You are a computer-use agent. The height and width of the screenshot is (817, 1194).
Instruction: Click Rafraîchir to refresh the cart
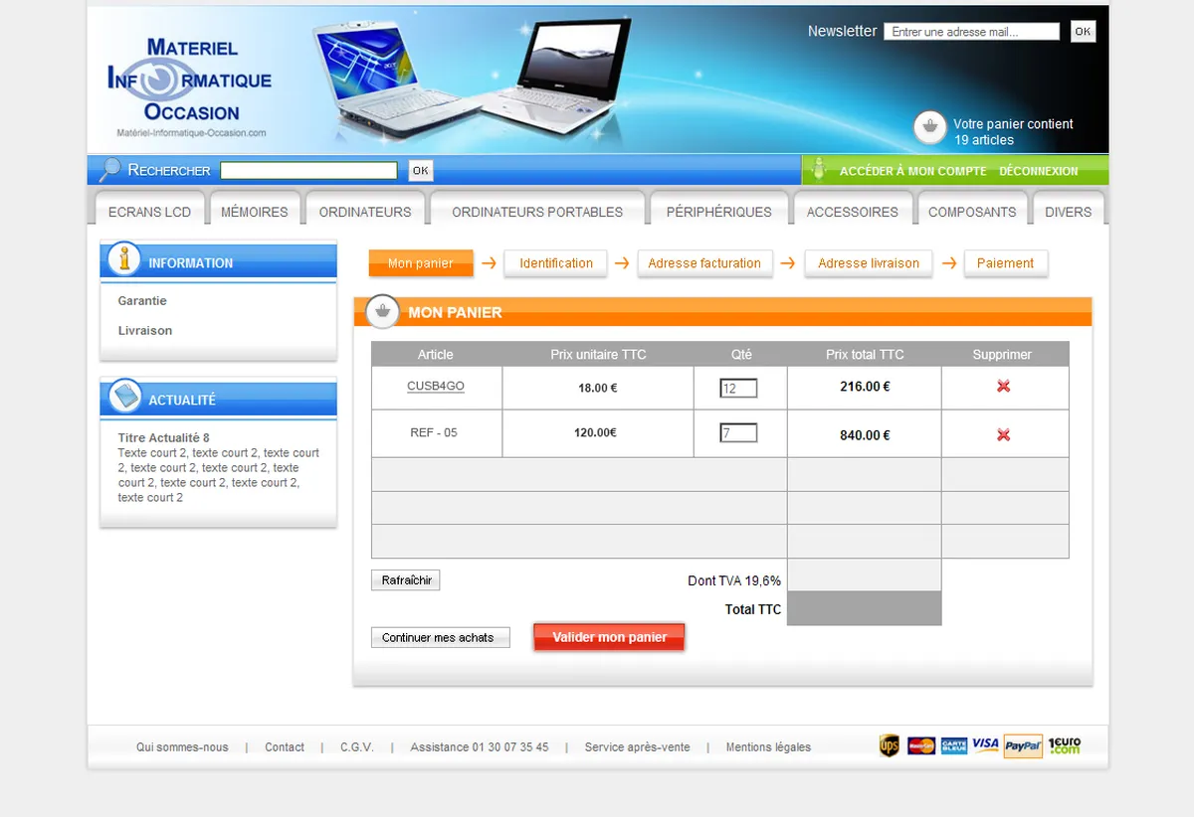tap(405, 579)
